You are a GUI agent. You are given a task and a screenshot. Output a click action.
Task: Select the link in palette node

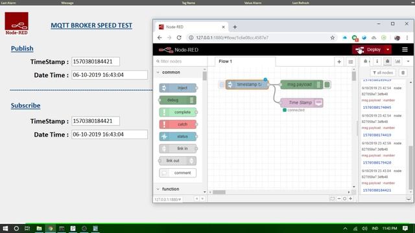coord(178,148)
